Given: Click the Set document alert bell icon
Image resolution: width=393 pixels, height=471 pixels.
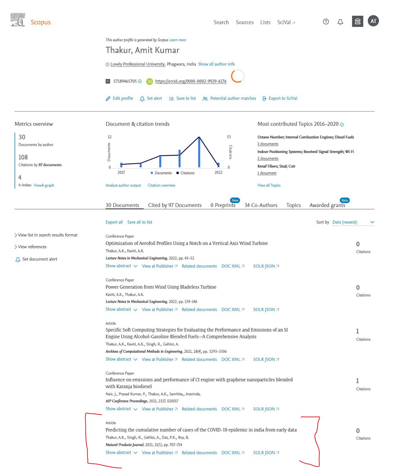Looking at the screenshot, I should pos(18,259).
